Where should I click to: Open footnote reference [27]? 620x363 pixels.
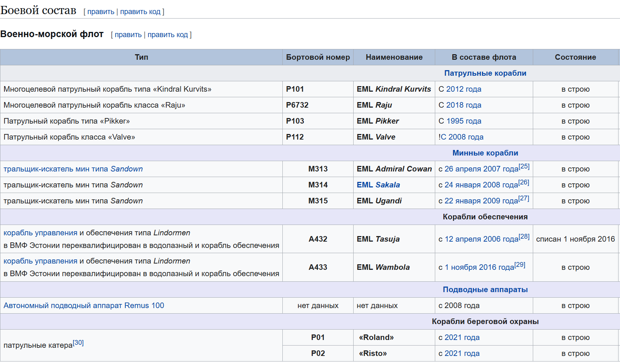(x=524, y=198)
